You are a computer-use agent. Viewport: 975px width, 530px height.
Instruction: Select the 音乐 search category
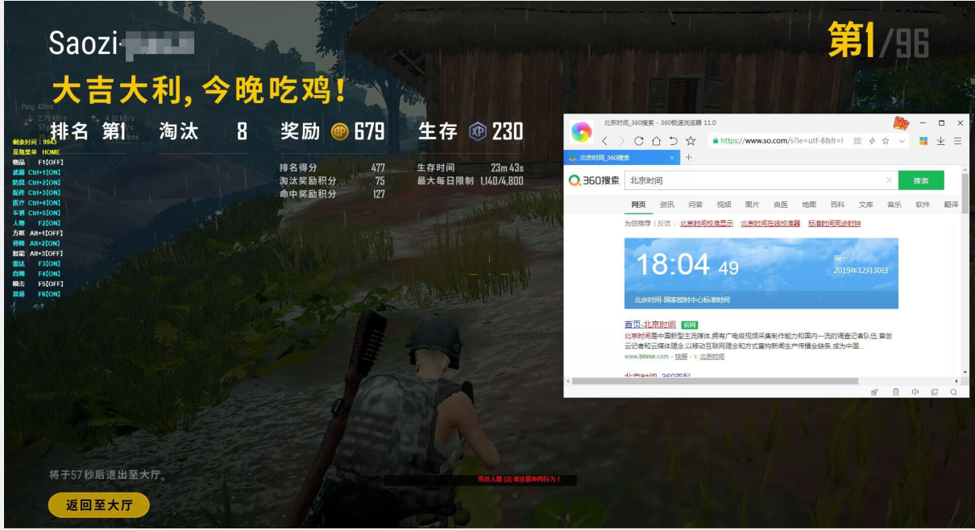[x=894, y=205]
